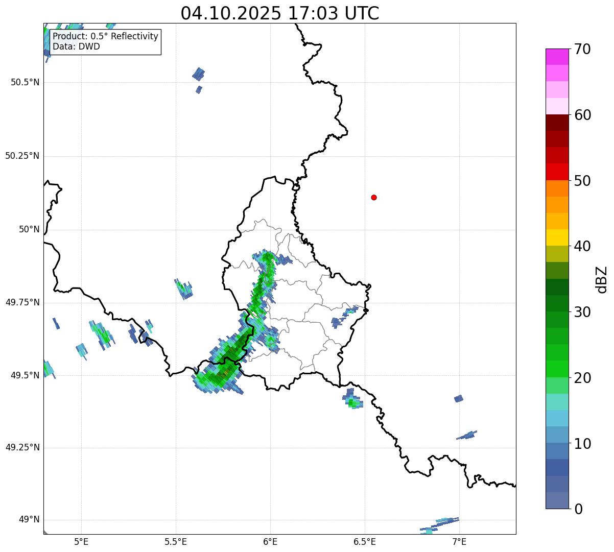
Task: Click the 50 tick on colorbar
Action: 582,181
